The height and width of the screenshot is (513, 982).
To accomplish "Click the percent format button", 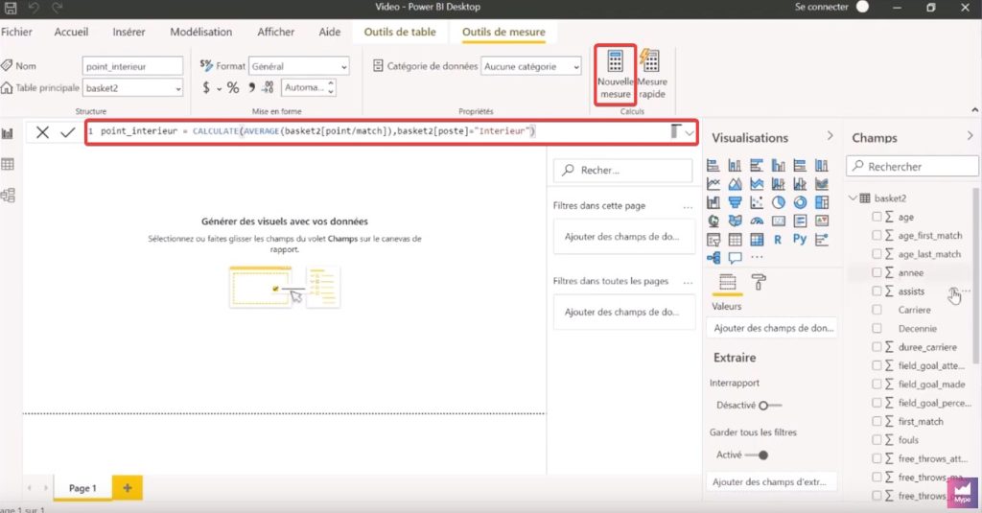I will [x=233, y=88].
